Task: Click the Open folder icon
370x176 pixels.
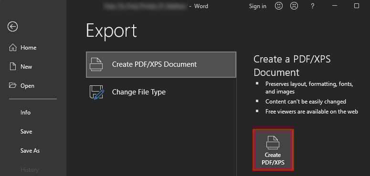Action: pos(13,85)
